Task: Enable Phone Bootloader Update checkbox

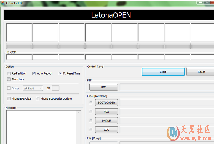Action: click(38, 99)
